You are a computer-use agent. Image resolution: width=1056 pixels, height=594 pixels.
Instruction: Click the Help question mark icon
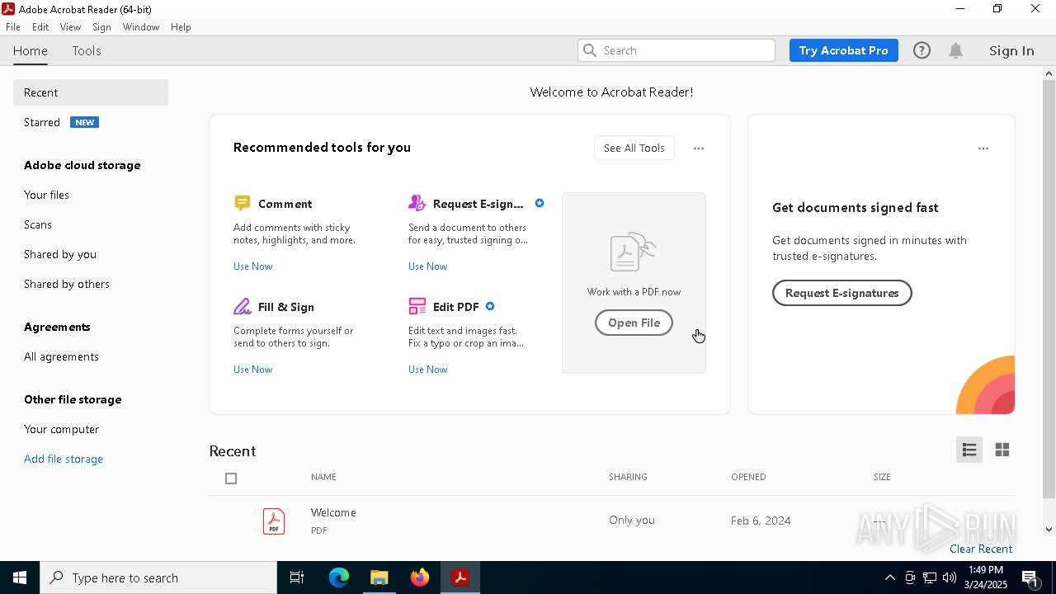click(922, 50)
